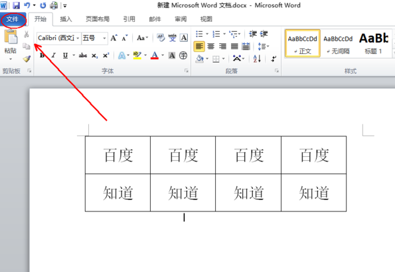395x272 pixels.
Task: Toggle Subscript formatting
Action: pos(94,55)
